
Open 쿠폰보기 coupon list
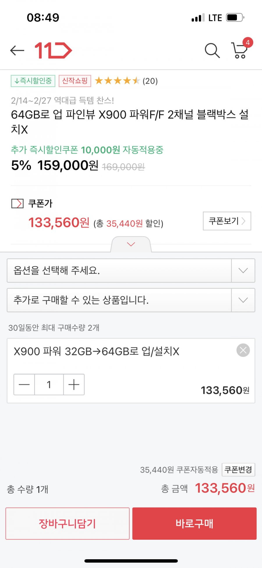[227, 221]
